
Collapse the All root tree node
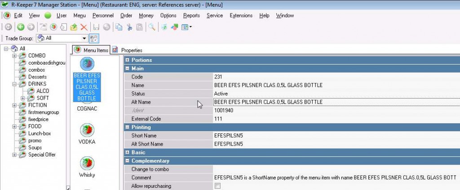pos(6,48)
